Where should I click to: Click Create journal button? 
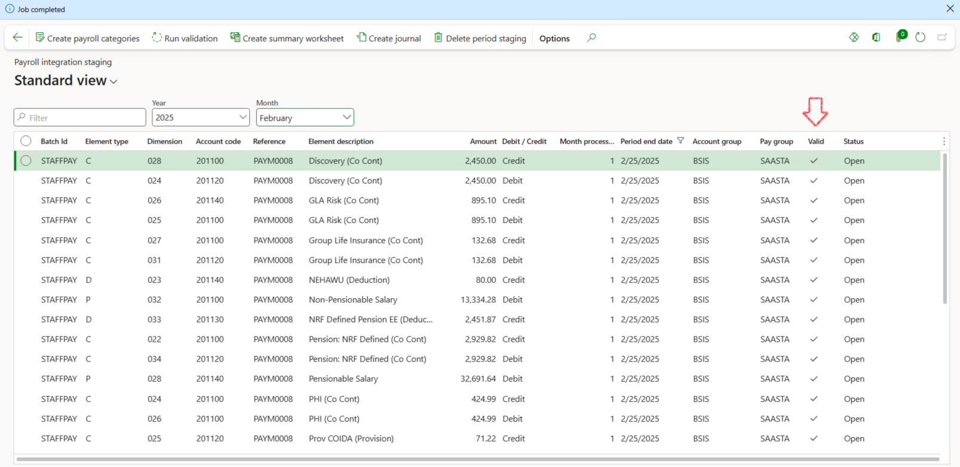[x=389, y=38]
